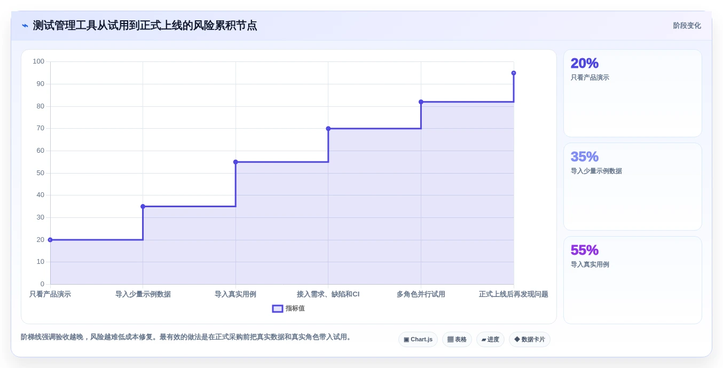Click the 导入真实用例 card label
This screenshot has height=368, width=723.
point(590,264)
